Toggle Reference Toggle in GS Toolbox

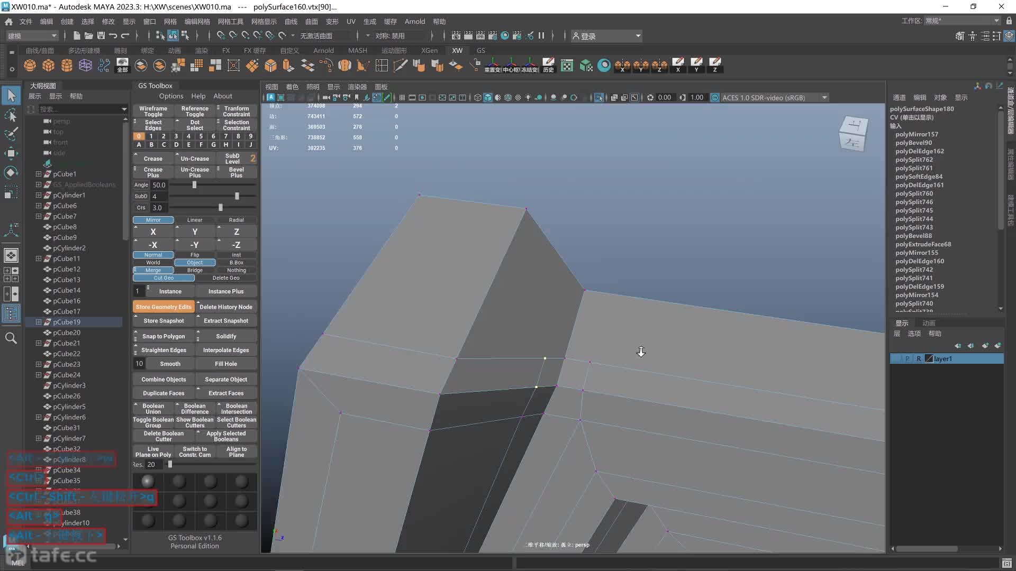(195, 111)
